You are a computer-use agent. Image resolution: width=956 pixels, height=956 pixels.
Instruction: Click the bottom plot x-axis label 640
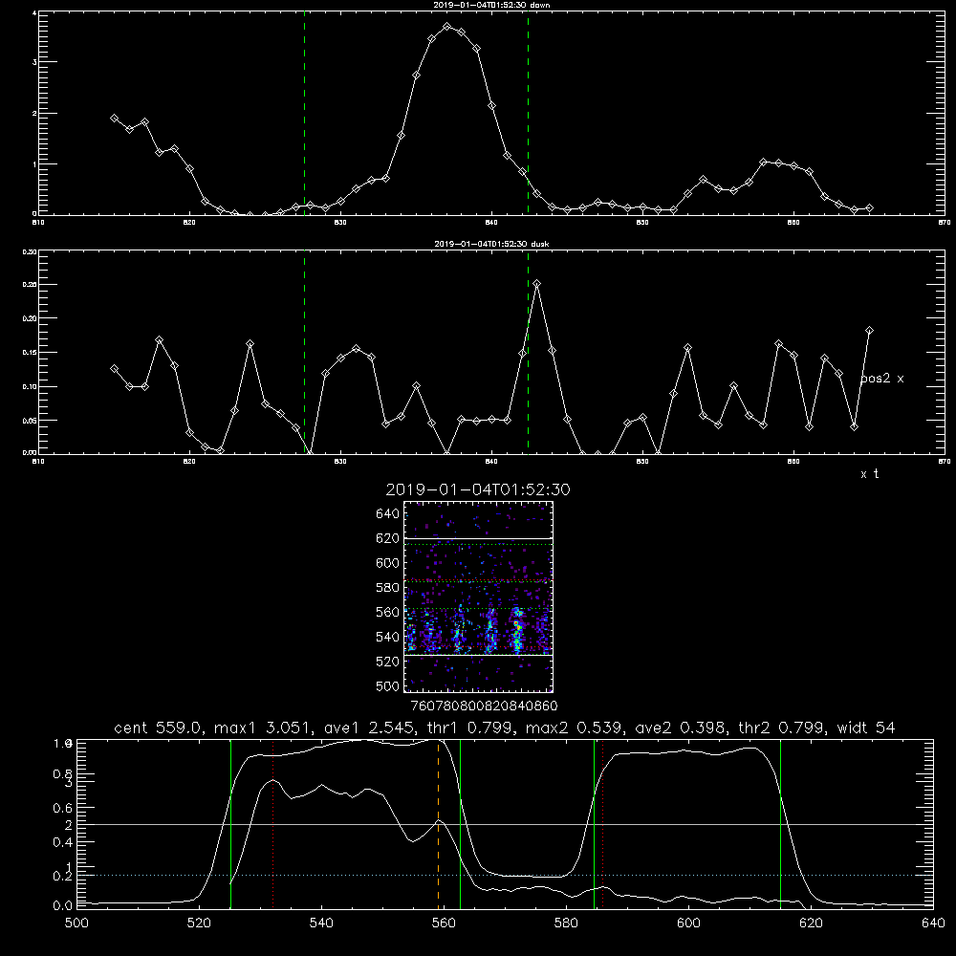click(933, 923)
